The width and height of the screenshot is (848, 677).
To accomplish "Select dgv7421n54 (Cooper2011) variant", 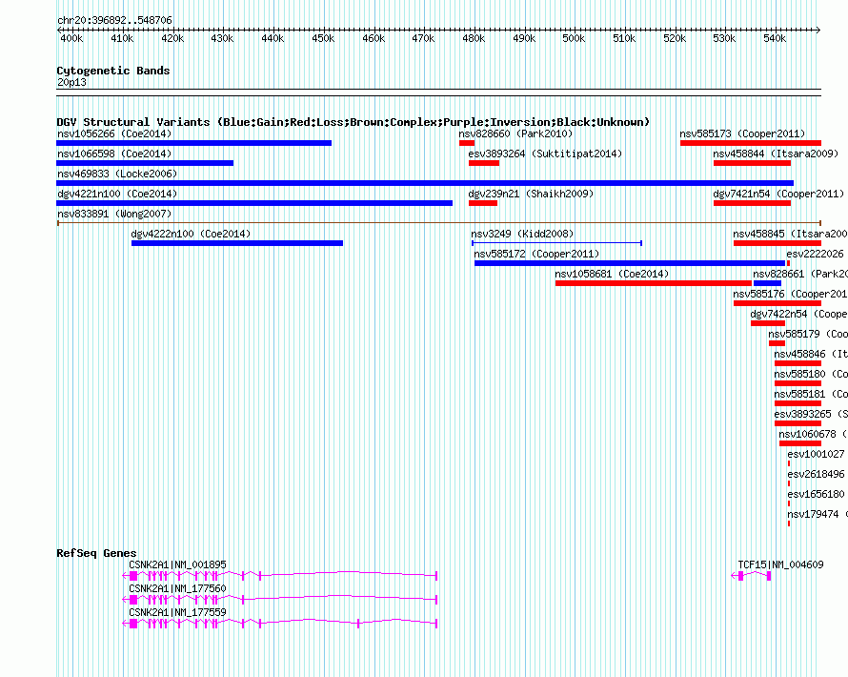I will click(753, 203).
